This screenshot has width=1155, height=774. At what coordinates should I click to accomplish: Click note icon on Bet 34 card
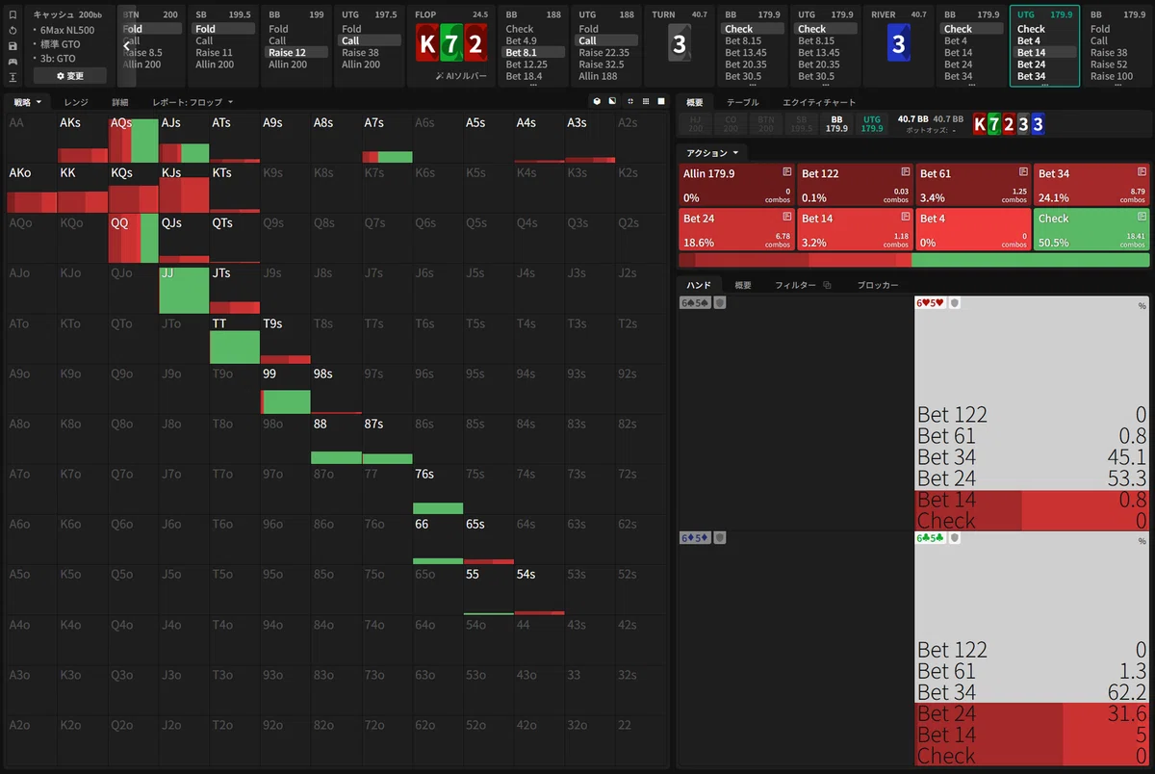tap(1142, 171)
